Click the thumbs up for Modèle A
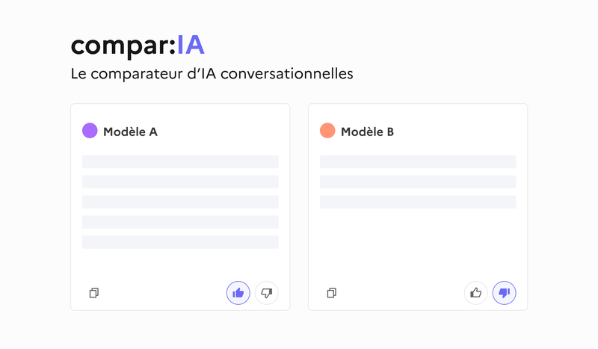598x349 pixels. [238, 293]
